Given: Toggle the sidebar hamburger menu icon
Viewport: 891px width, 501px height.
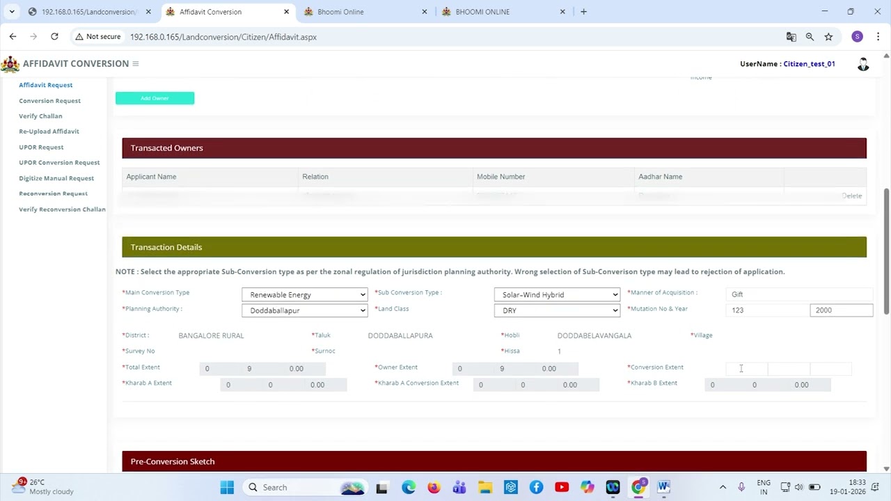Looking at the screenshot, I should (x=135, y=63).
